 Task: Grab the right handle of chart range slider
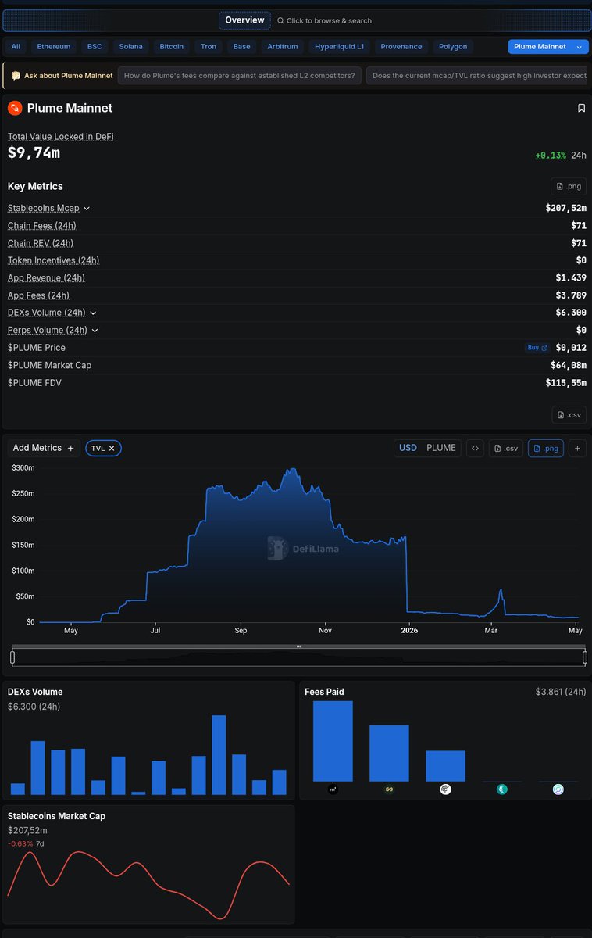tap(585, 657)
